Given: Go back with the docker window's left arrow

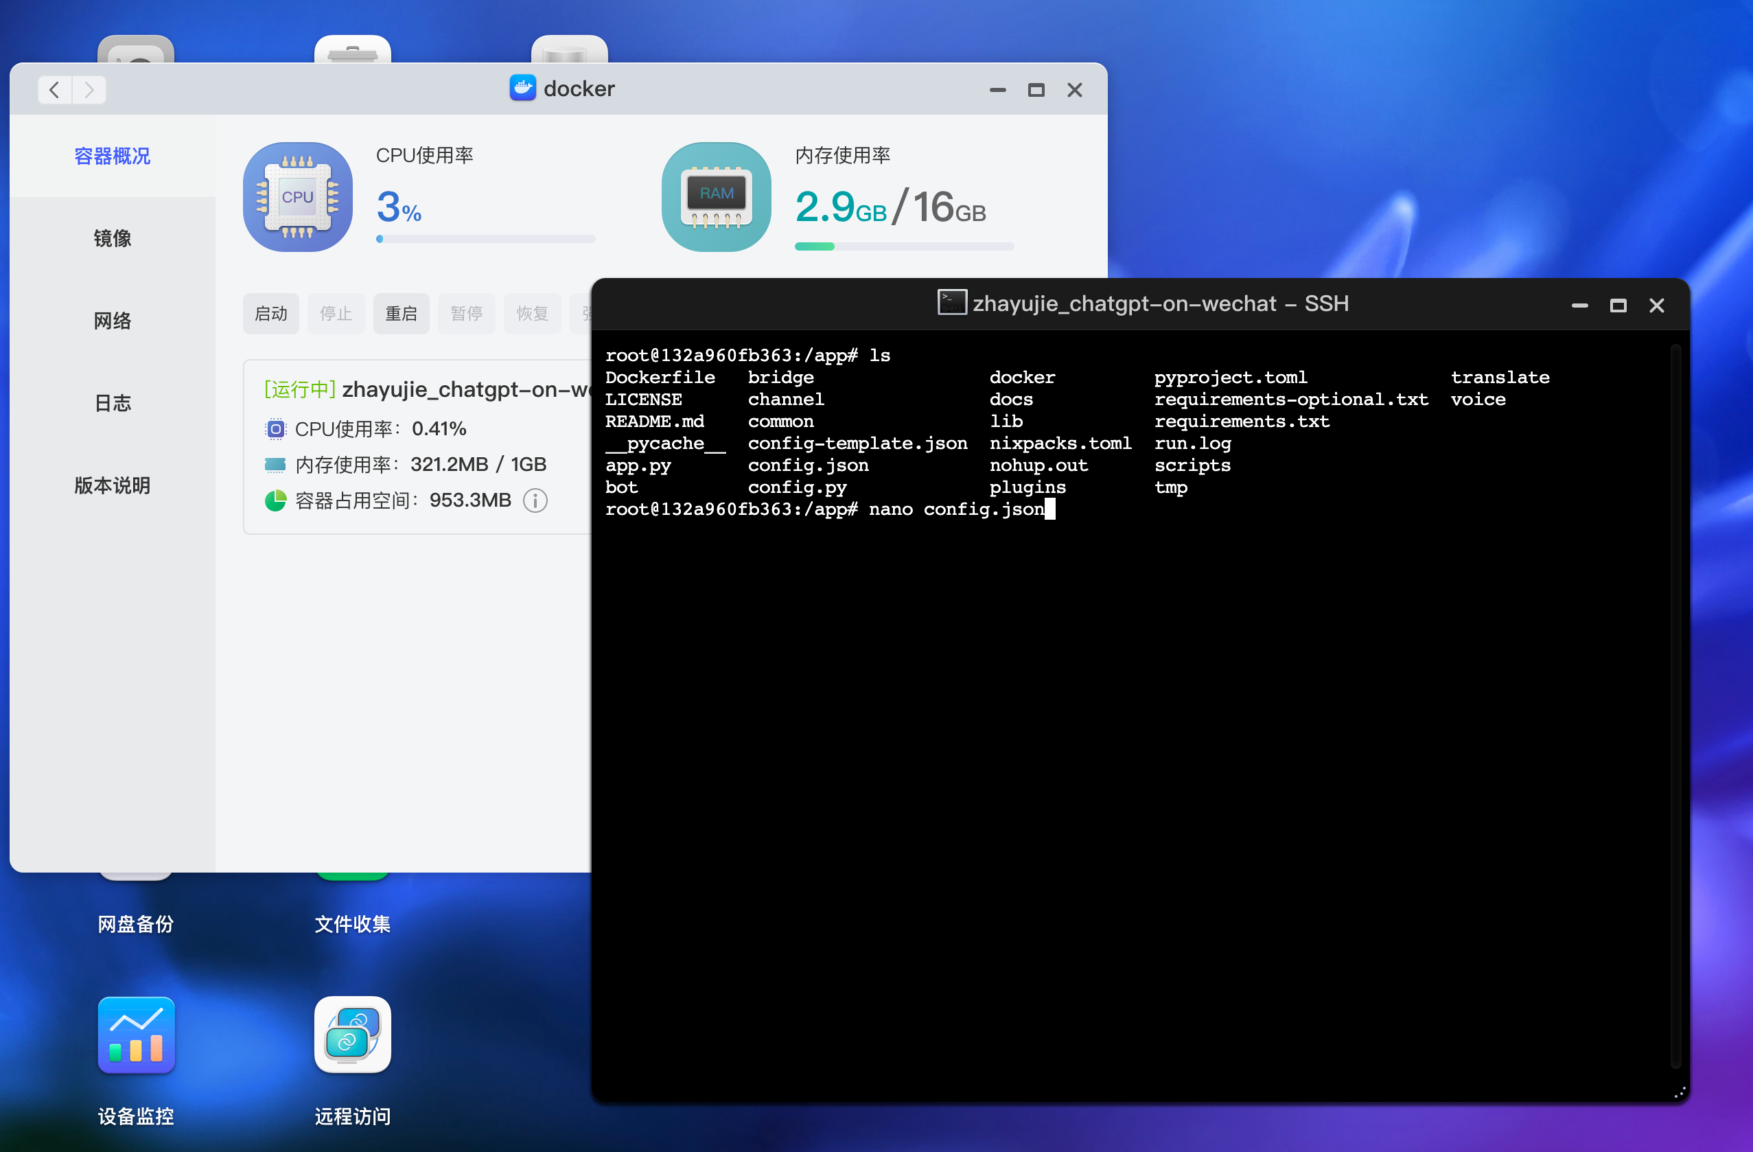Looking at the screenshot, I should (x=54, y=90).
